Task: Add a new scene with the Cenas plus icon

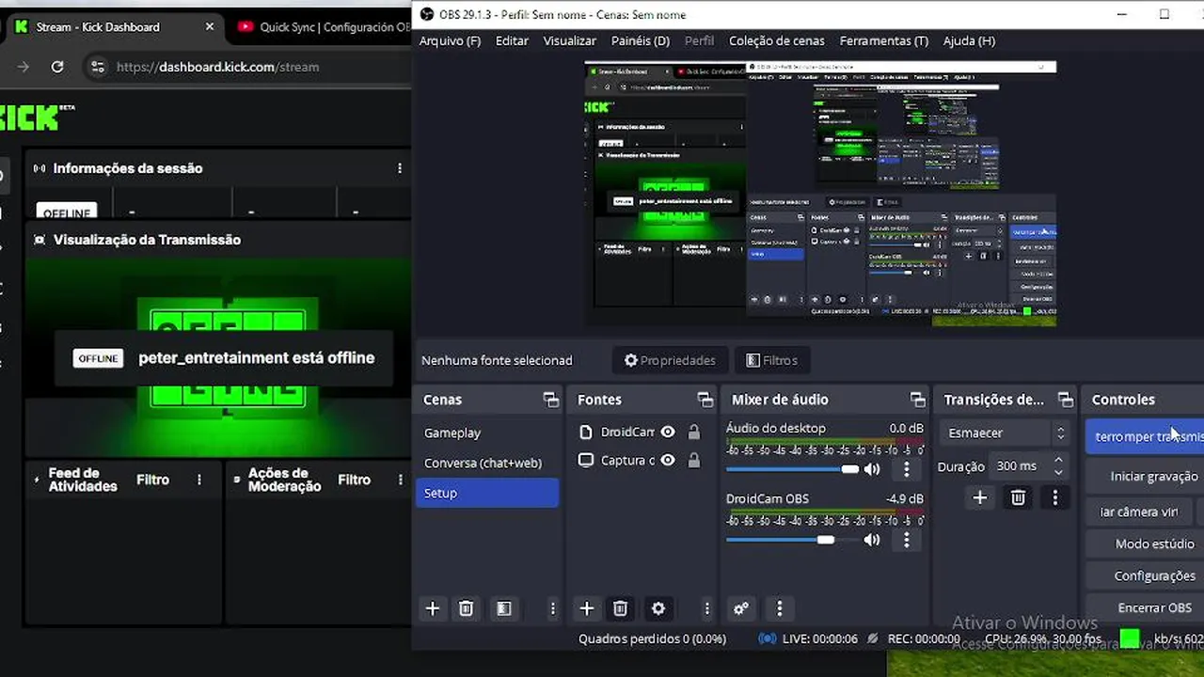Action: tap(433, 608)
